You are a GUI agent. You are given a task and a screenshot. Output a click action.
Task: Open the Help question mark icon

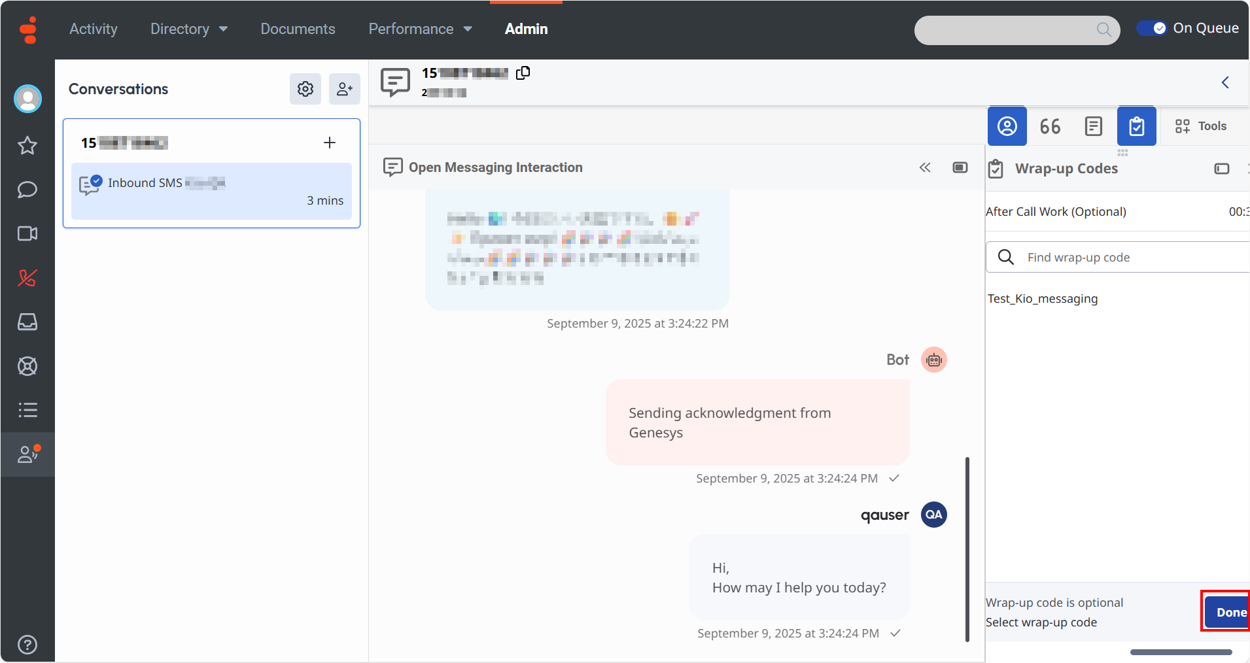(27, 645)
